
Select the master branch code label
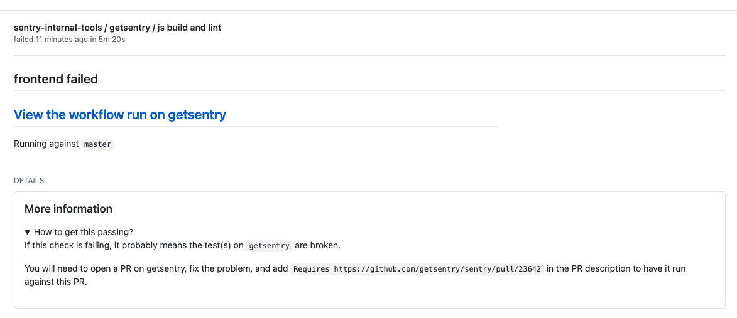(97, 144)
